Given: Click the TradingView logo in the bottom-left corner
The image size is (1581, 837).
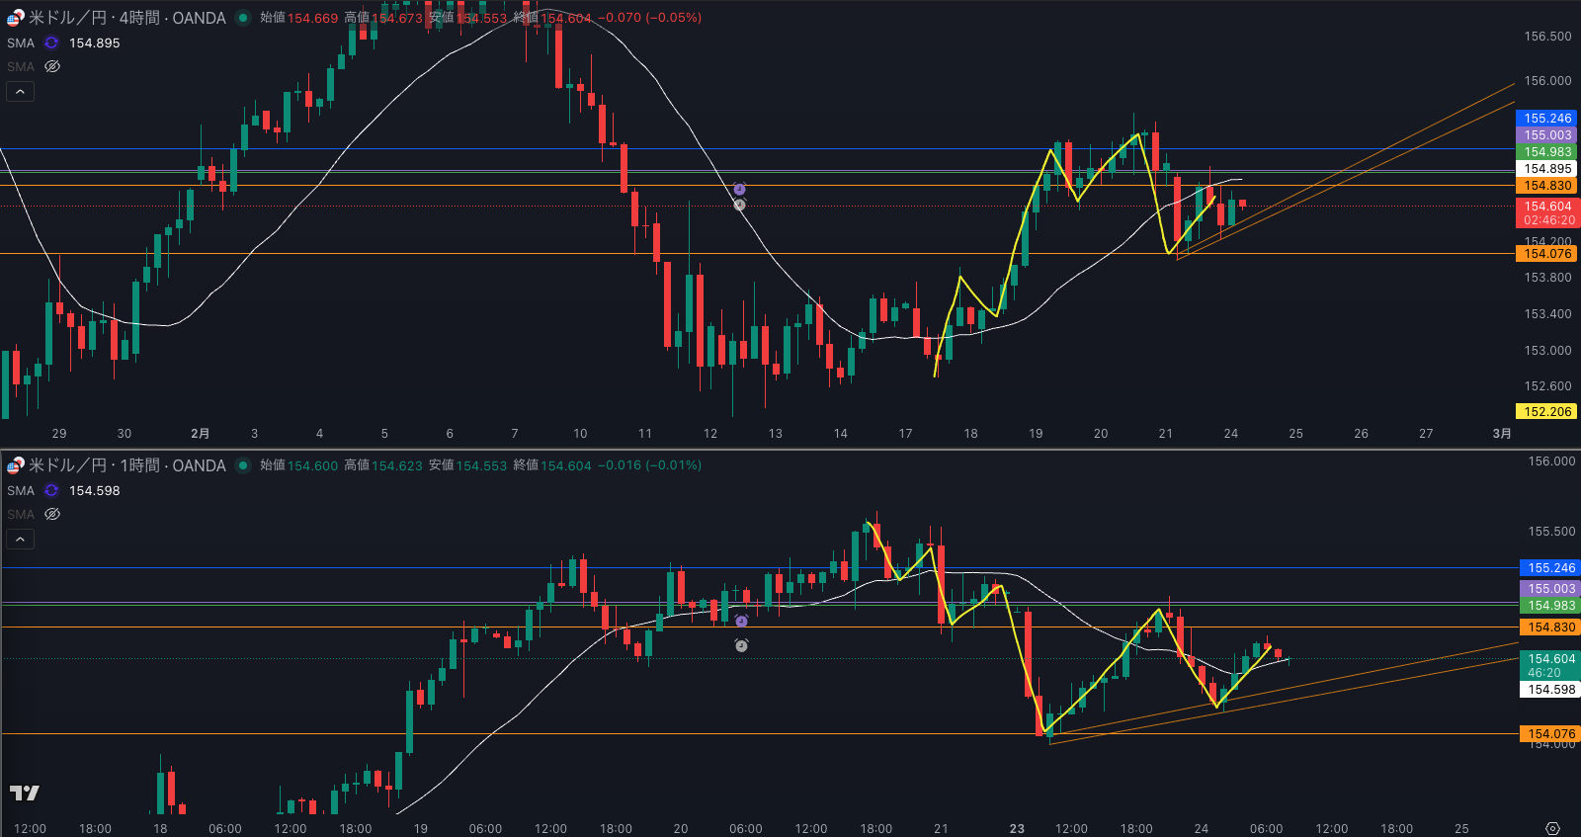Looking at the screenshot, I should pyautogui.click(x=25, y=793).
